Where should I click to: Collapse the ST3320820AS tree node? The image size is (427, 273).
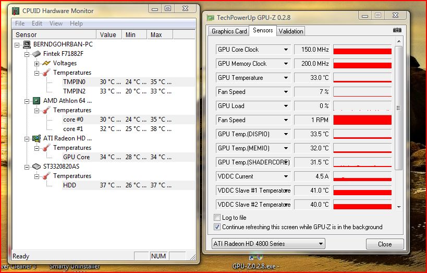pyautogui.click(x=27, y=167)
